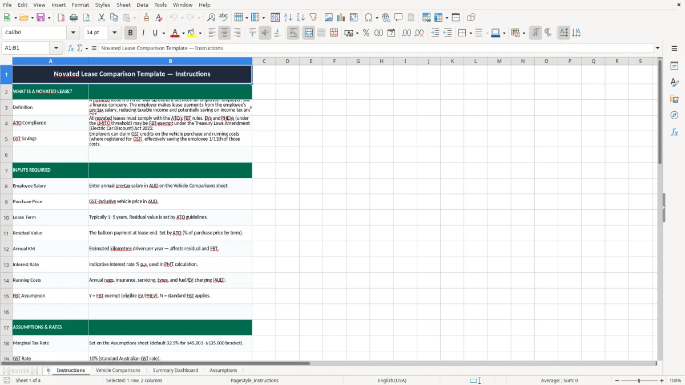685x385 pixels.
Task: Sort descending Z to A
Action: coord(300,18)
